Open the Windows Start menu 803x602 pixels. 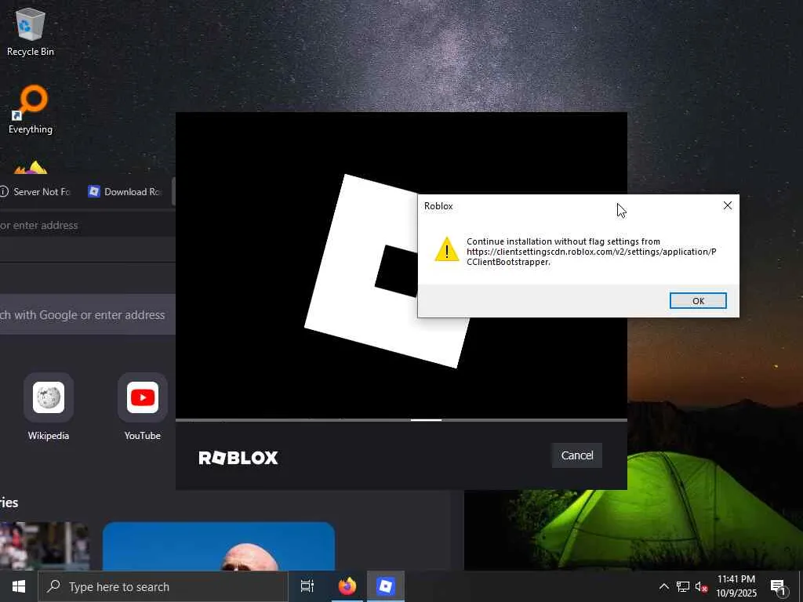19,586
